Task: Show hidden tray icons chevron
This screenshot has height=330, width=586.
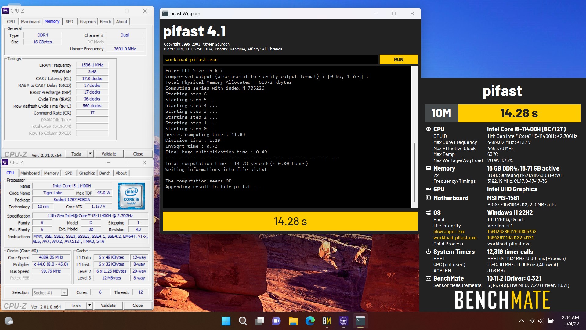Action: 522,321
